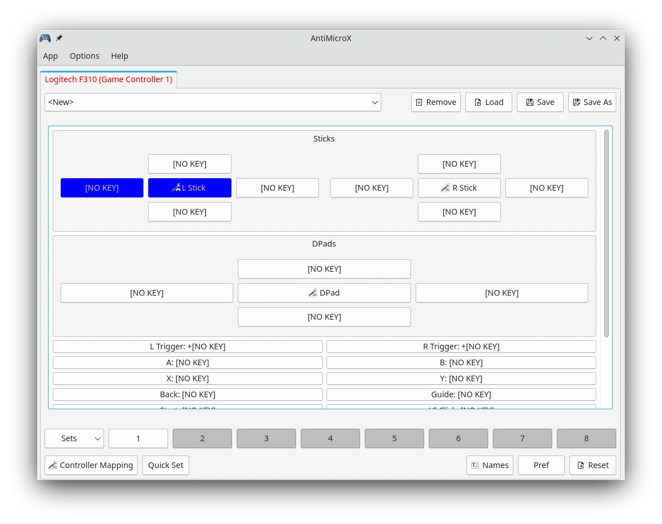Click the pin icon in the title bar
This screenshot has height=524, width=662.
[59, 38]
